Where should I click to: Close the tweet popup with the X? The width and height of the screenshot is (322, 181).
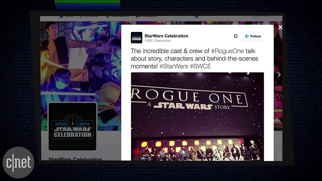280,27
